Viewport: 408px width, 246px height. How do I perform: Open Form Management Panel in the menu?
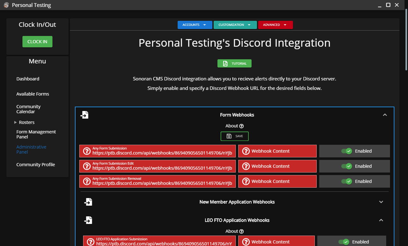36,134
